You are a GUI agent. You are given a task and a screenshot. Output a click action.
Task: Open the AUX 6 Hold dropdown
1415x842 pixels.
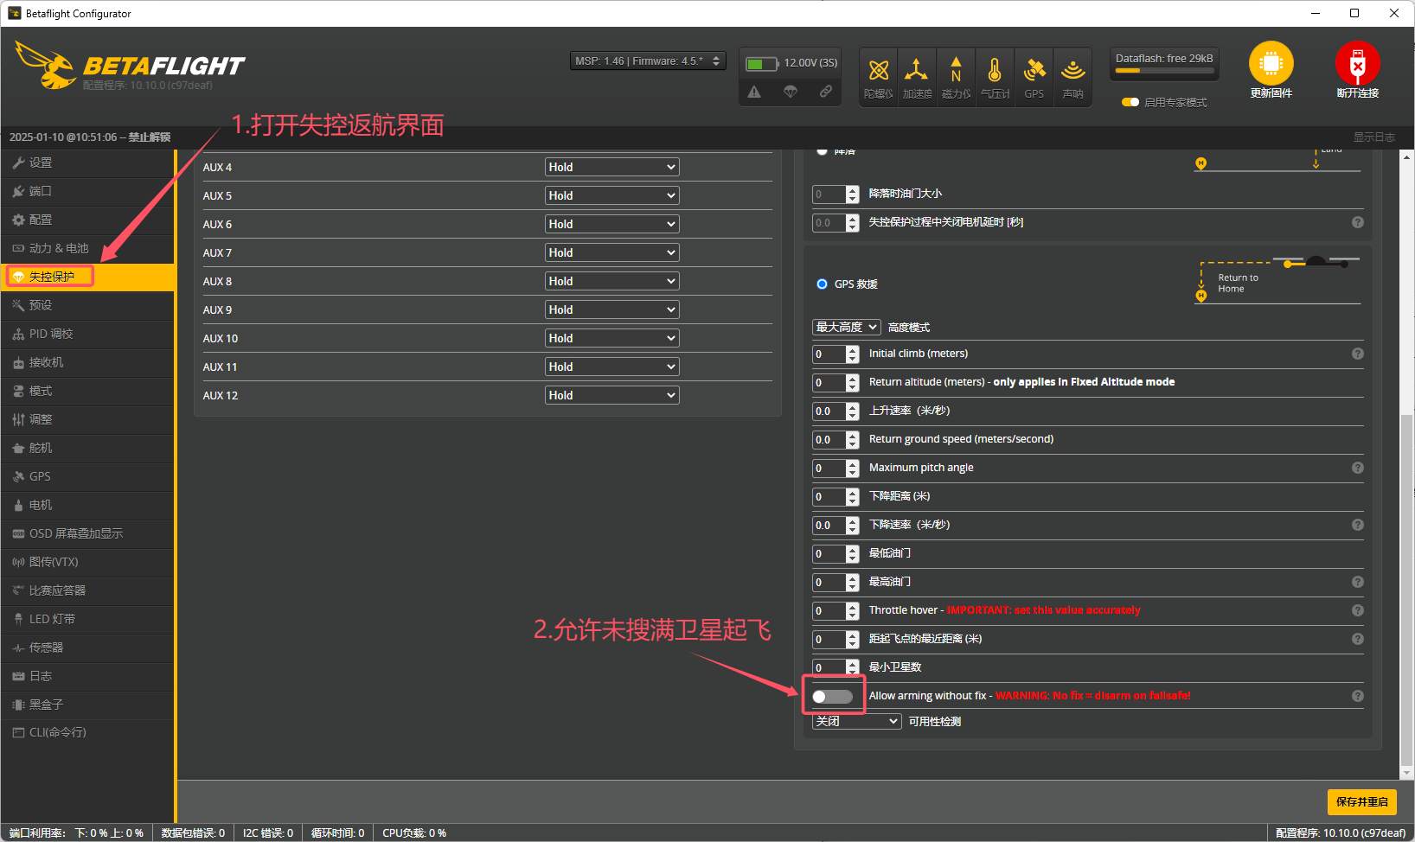pos(611,224)
